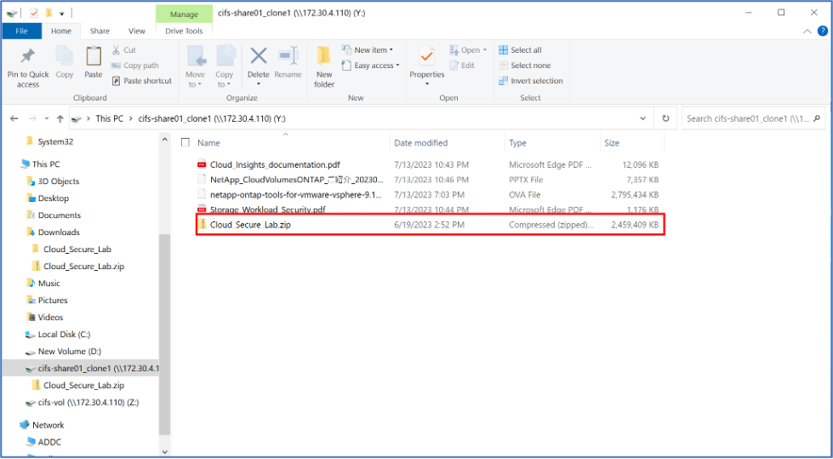Open the Drive Tools tab

(184, 31)
